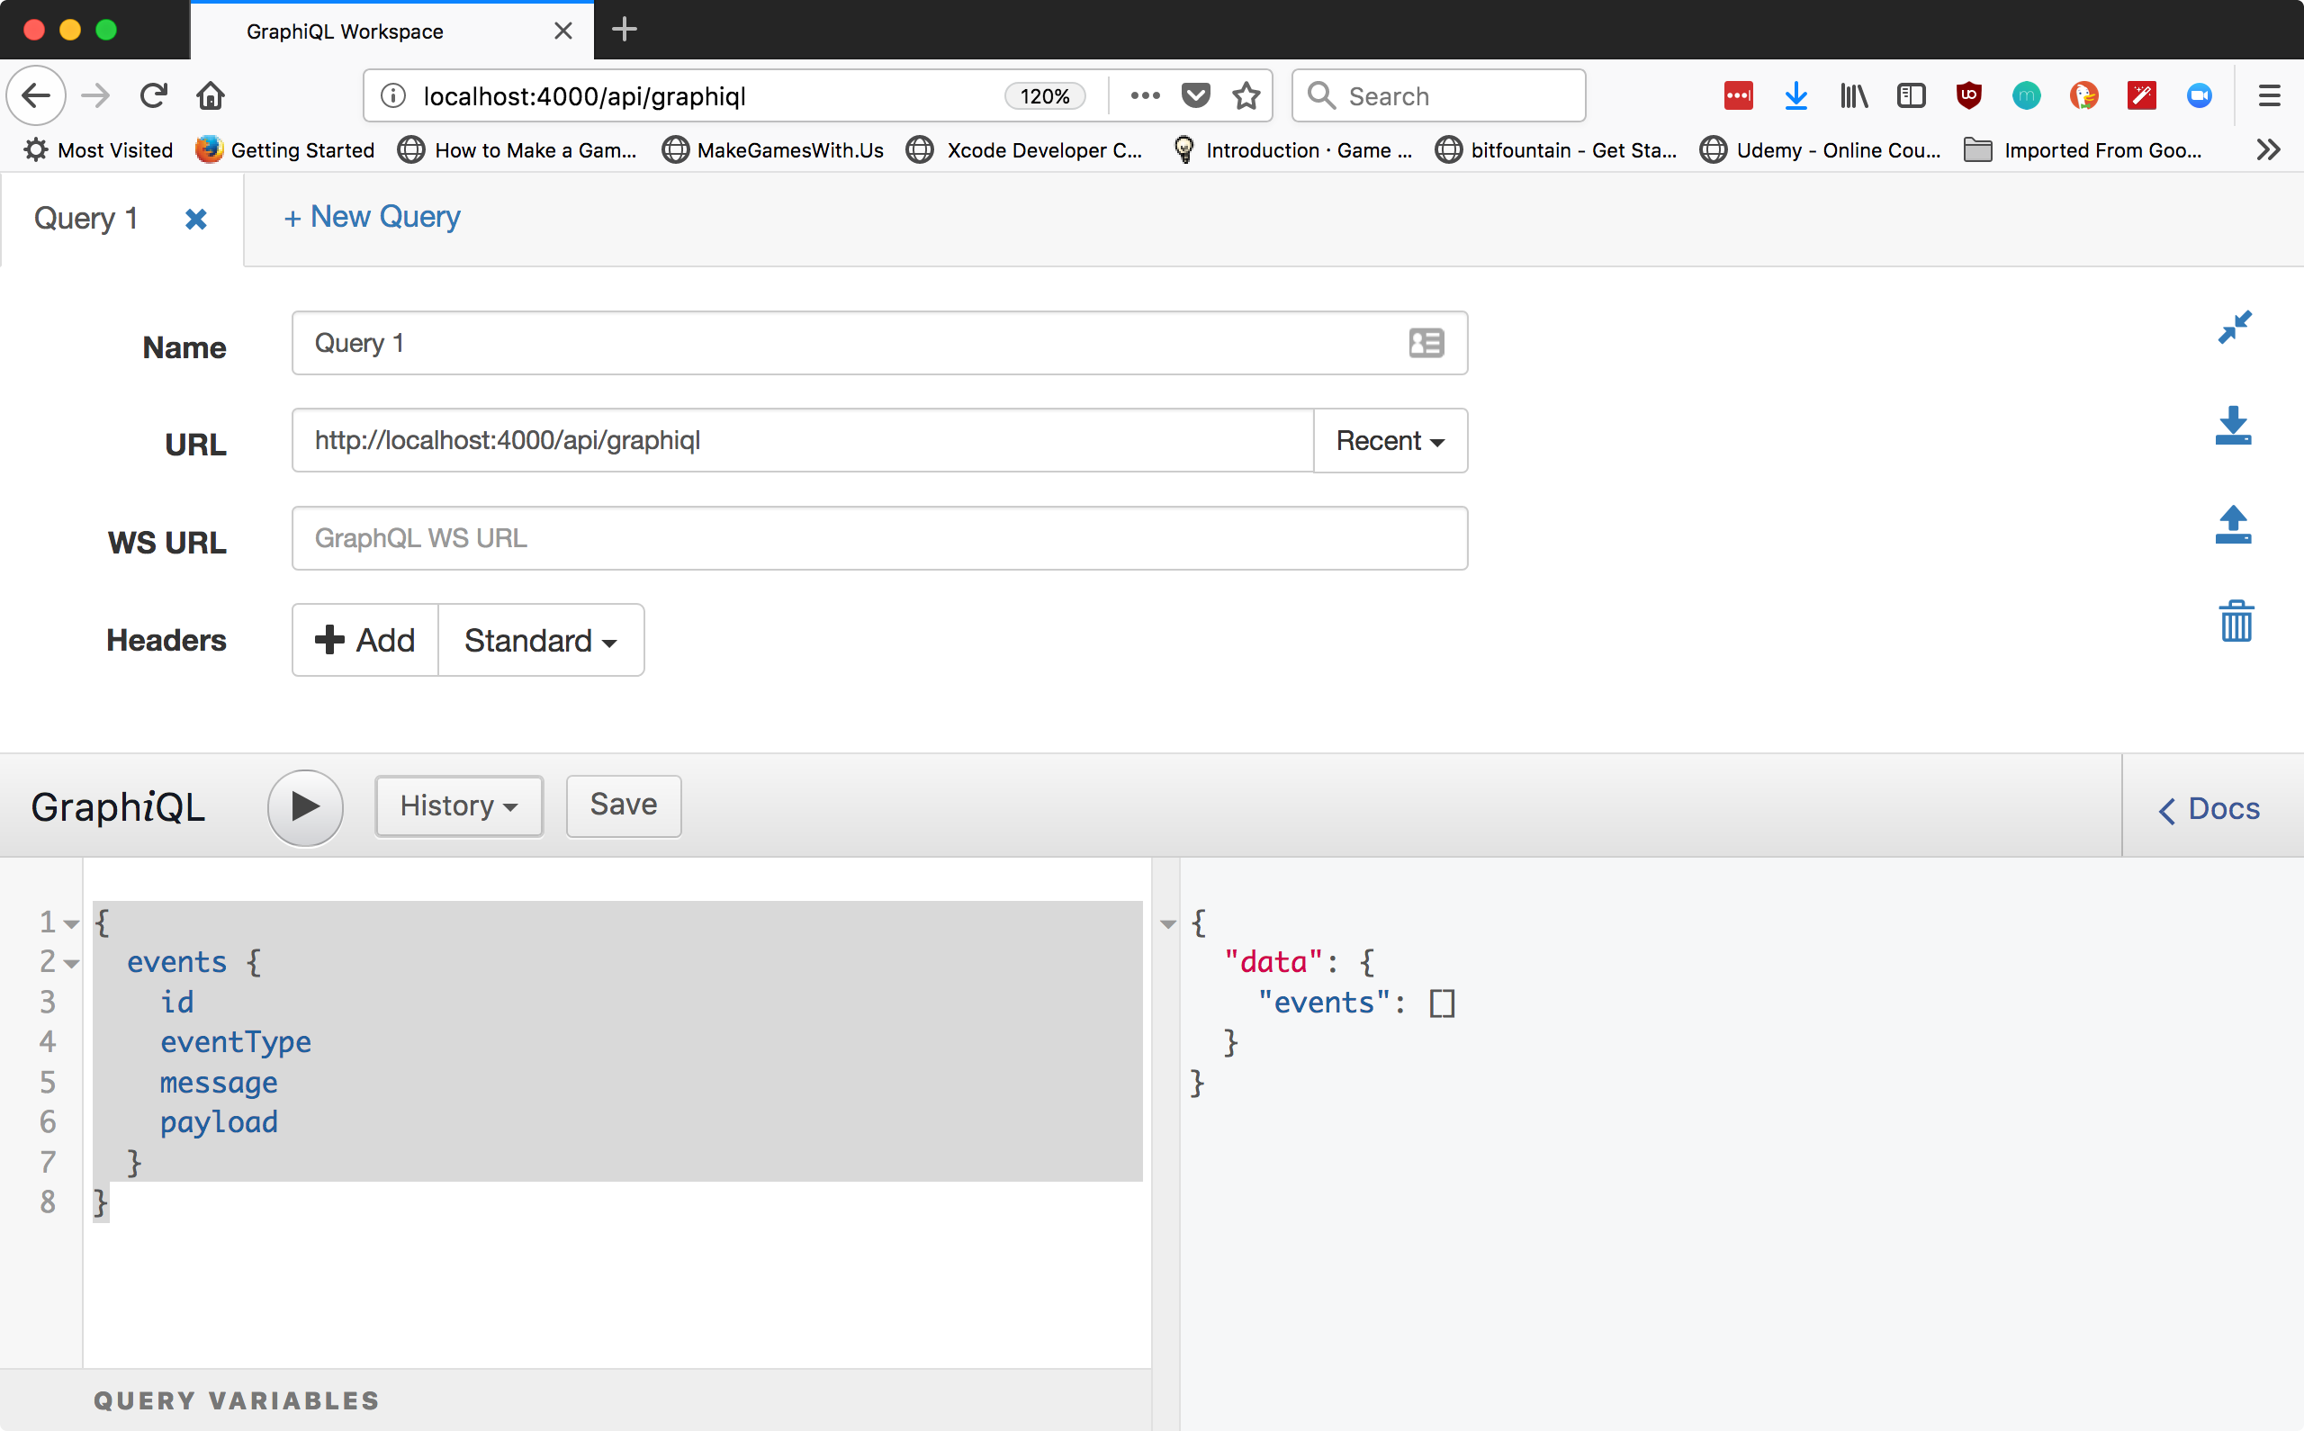Image resolution: width=2304 pixels, height=1431 pixels.
Task: Open the red LastPass extension icon
Action: (1738, 95)
